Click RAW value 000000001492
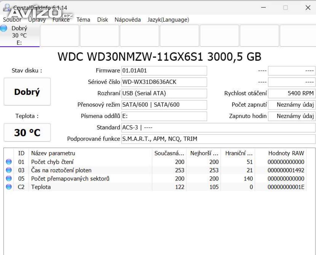 tap(286, 170)
